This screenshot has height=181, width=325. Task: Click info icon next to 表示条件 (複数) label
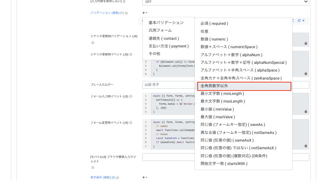[x=117, y=178]
